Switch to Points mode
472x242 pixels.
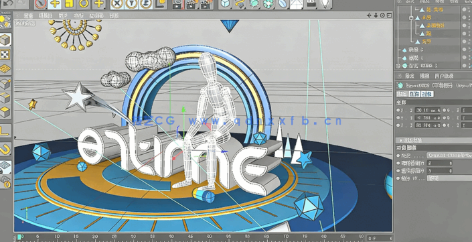click(x=5, y=84)
